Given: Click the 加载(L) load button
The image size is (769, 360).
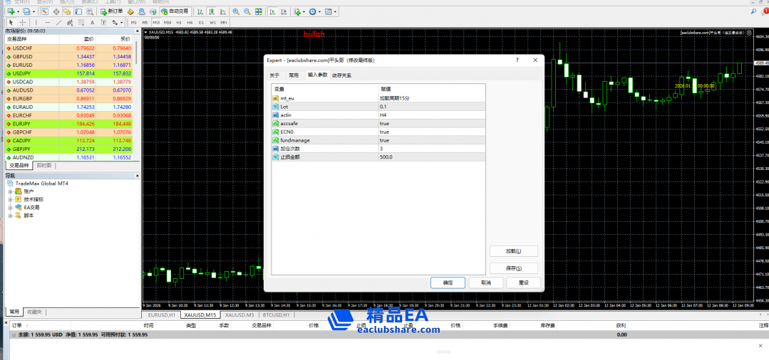Looking at the screenshot, I should (513, 251).
